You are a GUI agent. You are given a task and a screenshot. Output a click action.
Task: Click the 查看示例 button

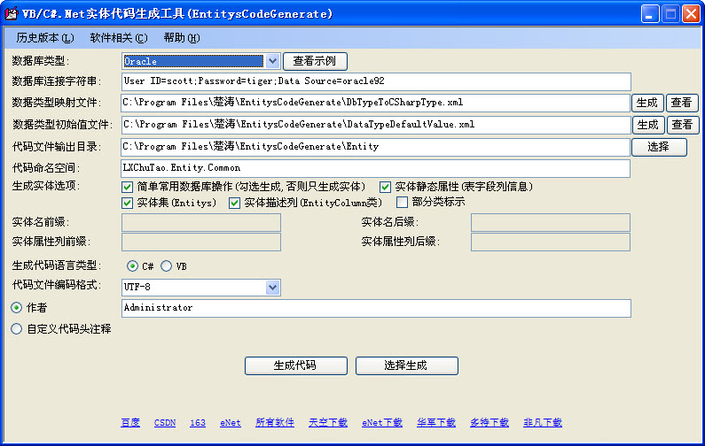click(x=315, y=61)
